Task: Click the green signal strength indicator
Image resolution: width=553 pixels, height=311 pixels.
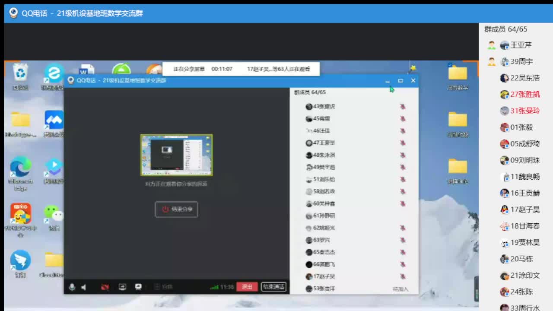Action: (214, 287)
